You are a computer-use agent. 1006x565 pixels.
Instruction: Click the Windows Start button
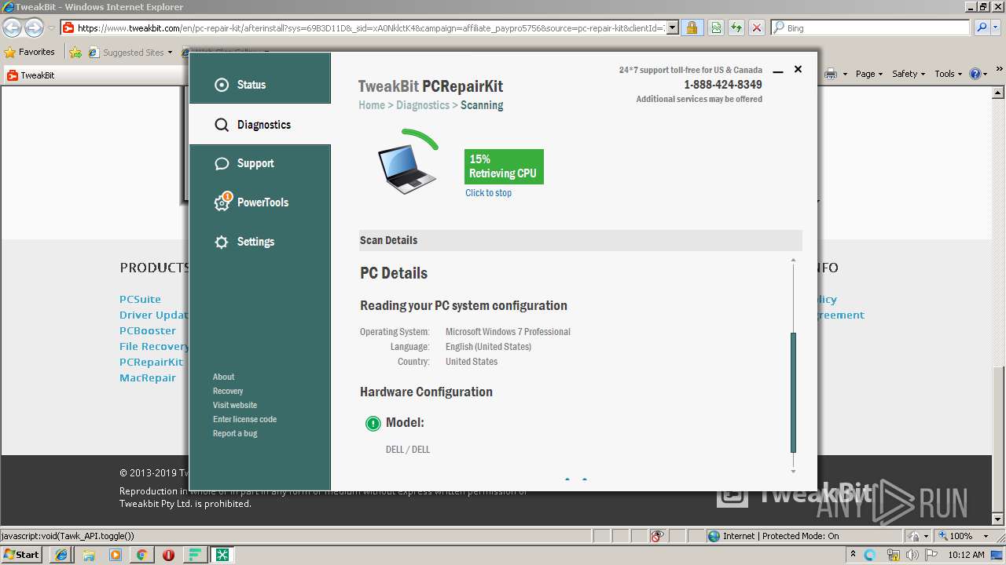(x=22, y=554)
